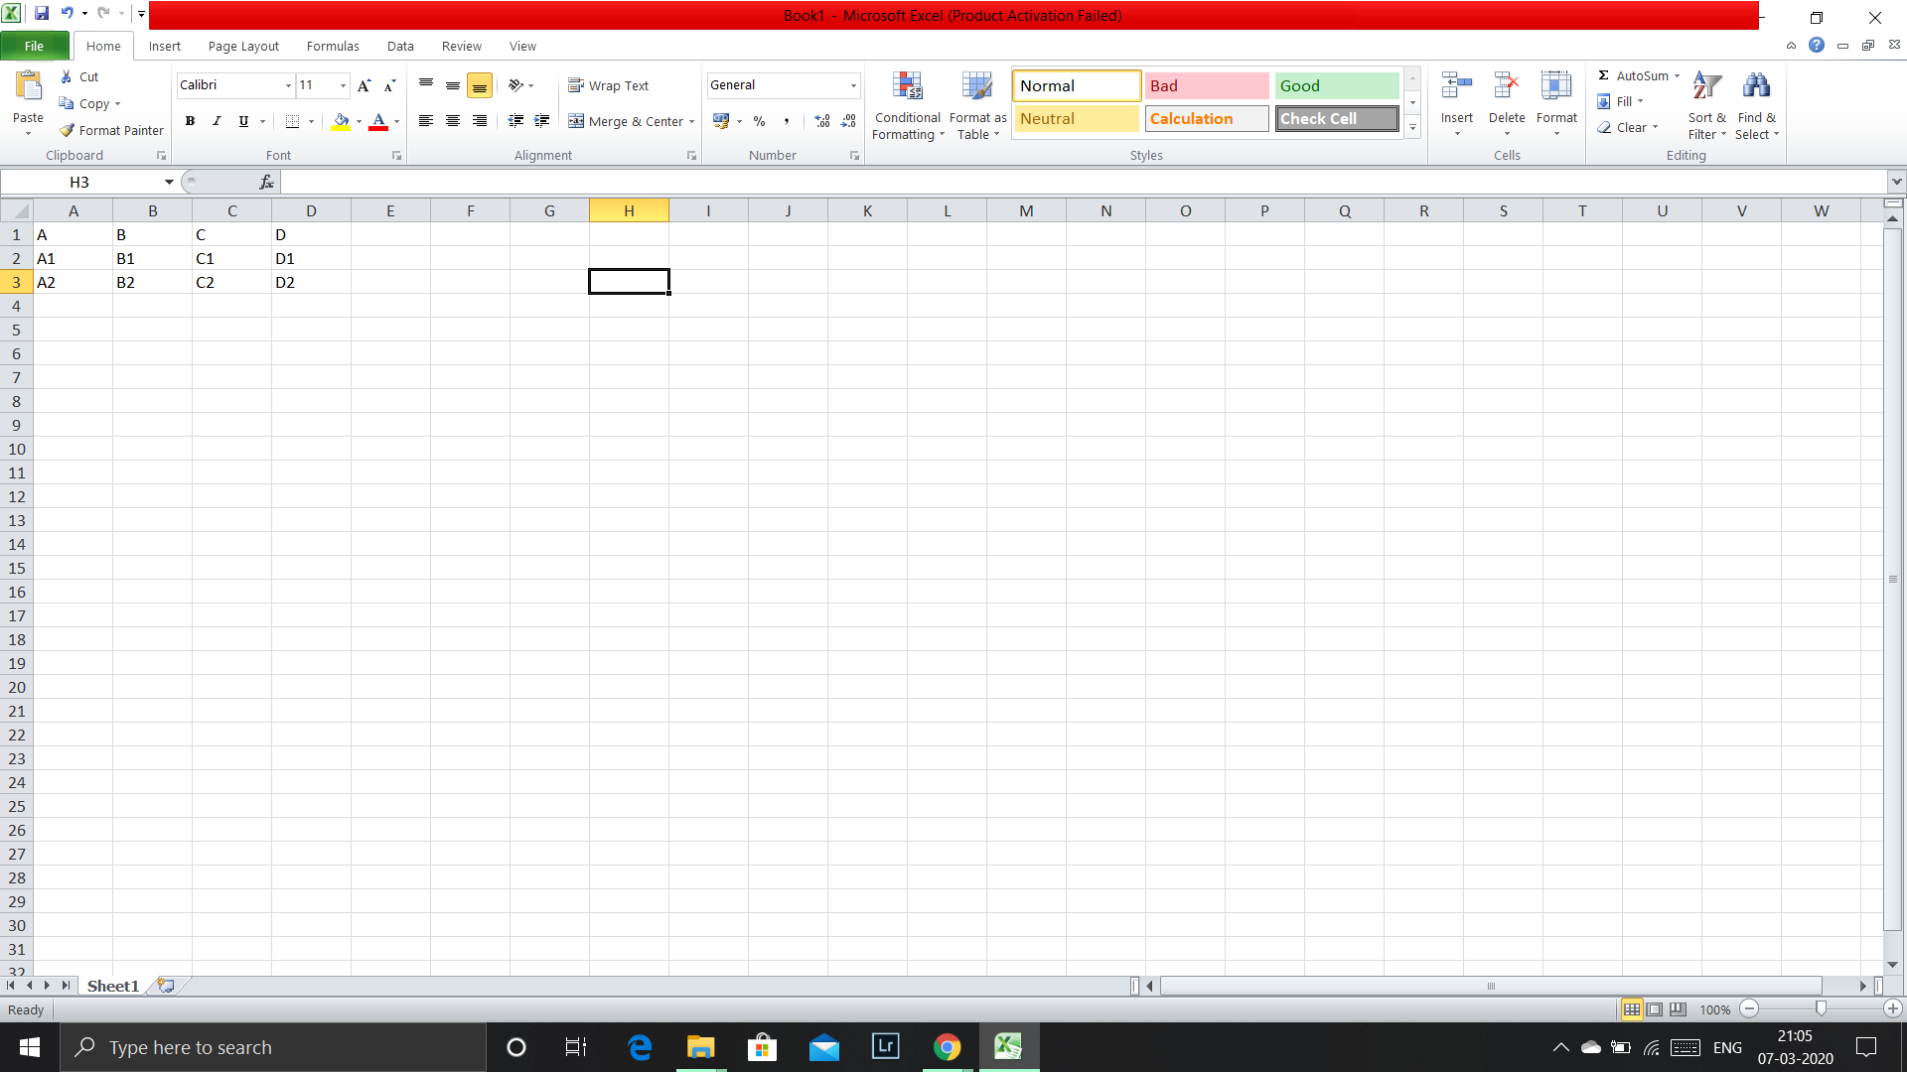Click the Format as Table icon
Screen dimensions: 1907x1072
pyautogui.click(x=977, y=87)
